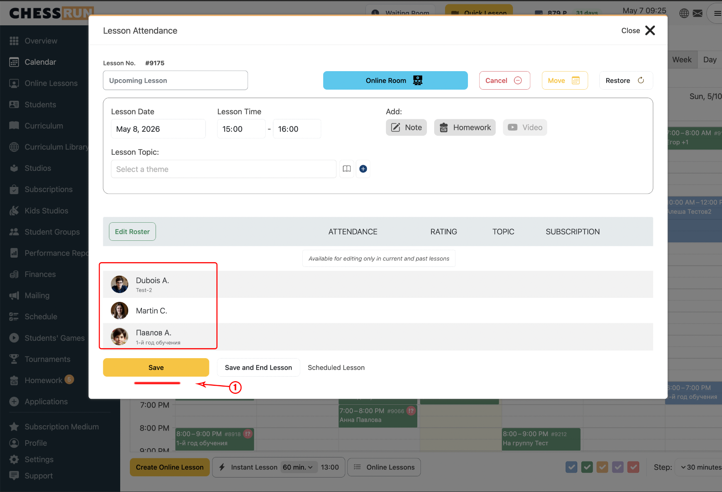Click the Tournaments trophy icon
The image size is (722, 492).
[x=14, y=359]
